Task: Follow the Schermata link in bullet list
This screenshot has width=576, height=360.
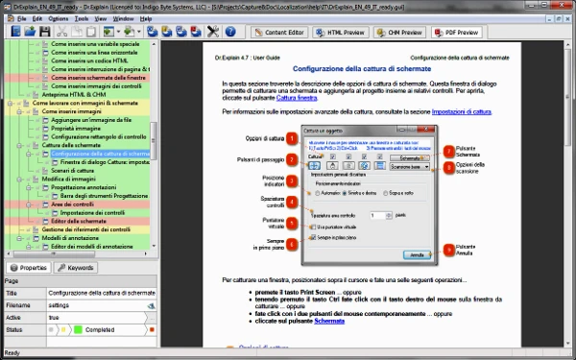Action: (x=329, y=321)
